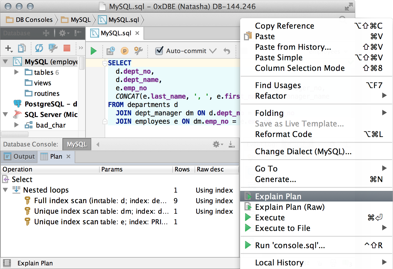The width and height of the screenshot is (393, 269).
Task: Open the Refactor submenu
Action: pyautogui.click(x=316, y=96)
